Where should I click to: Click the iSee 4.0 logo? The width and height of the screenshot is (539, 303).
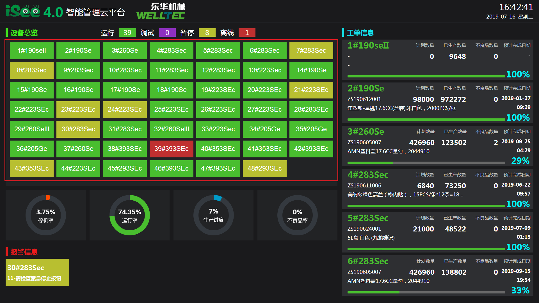click(x=34, y=12)
